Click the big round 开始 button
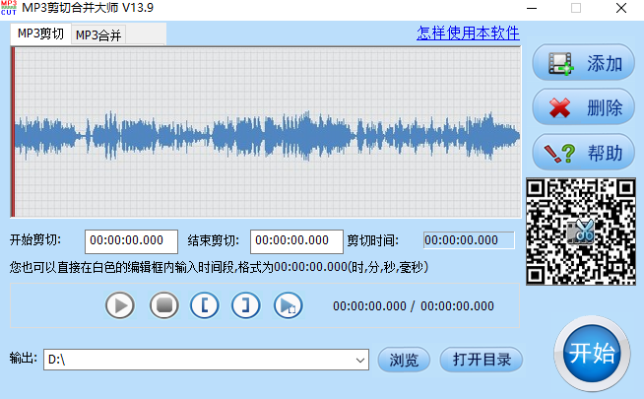This screenshot has height=399, width=644. click(x=592, y=354)
